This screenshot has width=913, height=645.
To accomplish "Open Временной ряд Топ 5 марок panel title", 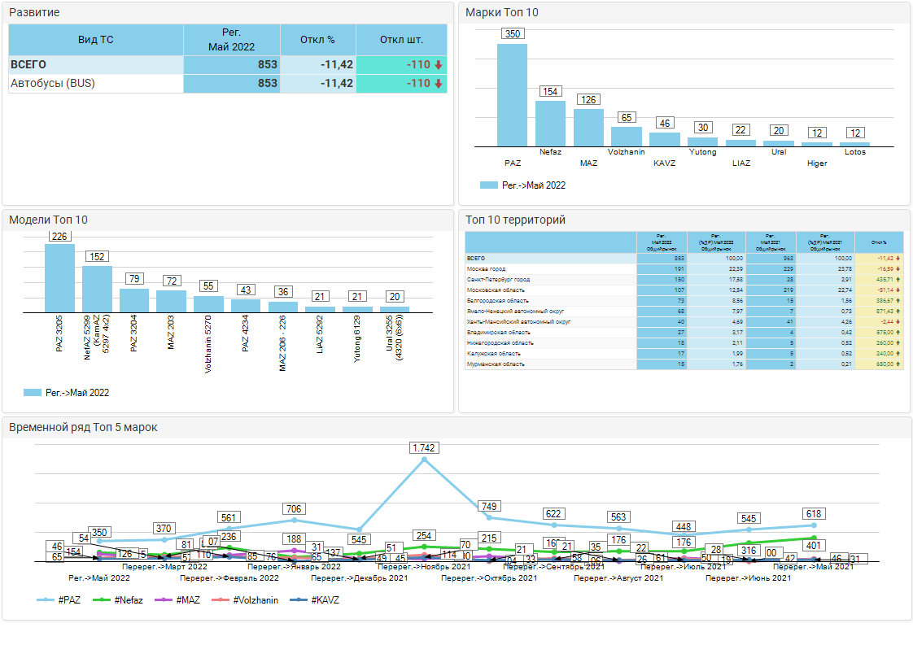I will [83, 427].
